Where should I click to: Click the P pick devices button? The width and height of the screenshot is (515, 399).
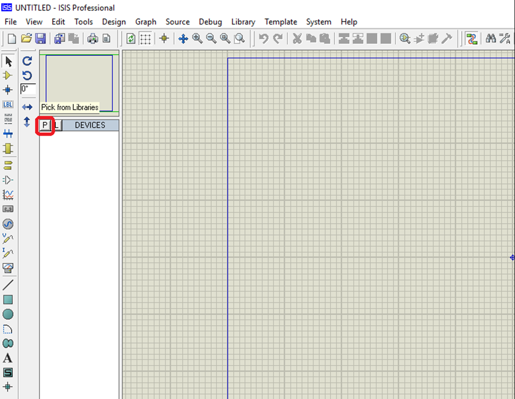tap(45, 125)
